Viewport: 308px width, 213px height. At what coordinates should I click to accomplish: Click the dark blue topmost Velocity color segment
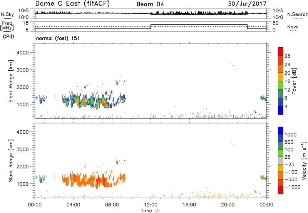pyautogui.click(x=281, y=131)
